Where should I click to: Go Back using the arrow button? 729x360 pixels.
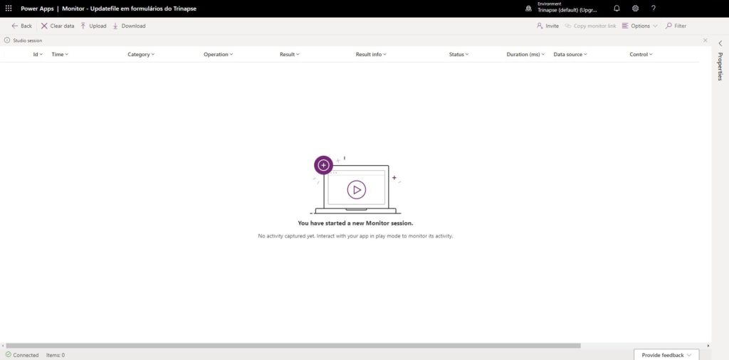tap(22, 26)
